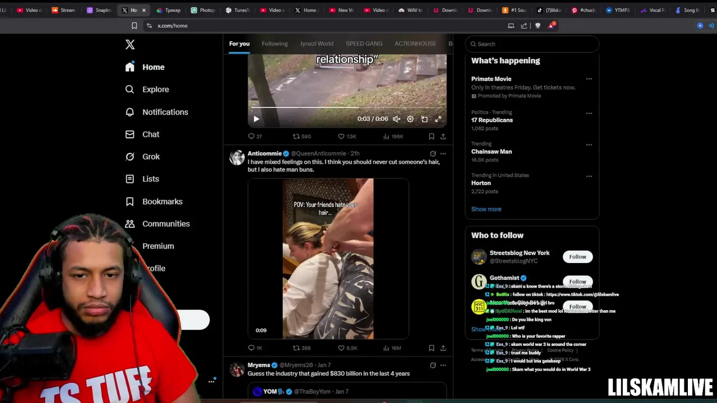
Task: Open Chat from the sidebar
Action: (x=142, y=134)
